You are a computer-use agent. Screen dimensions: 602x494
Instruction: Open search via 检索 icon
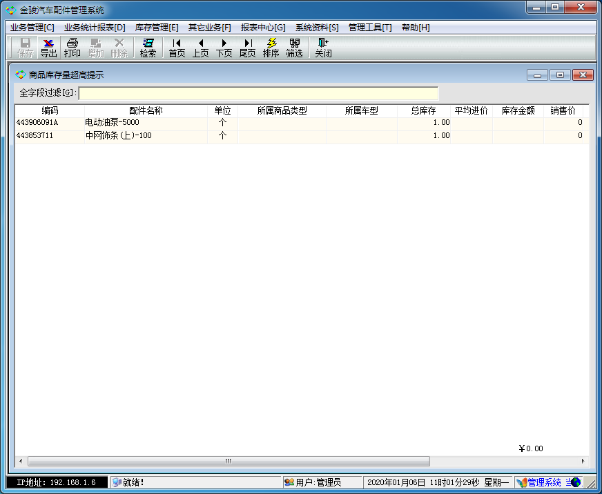148,48
